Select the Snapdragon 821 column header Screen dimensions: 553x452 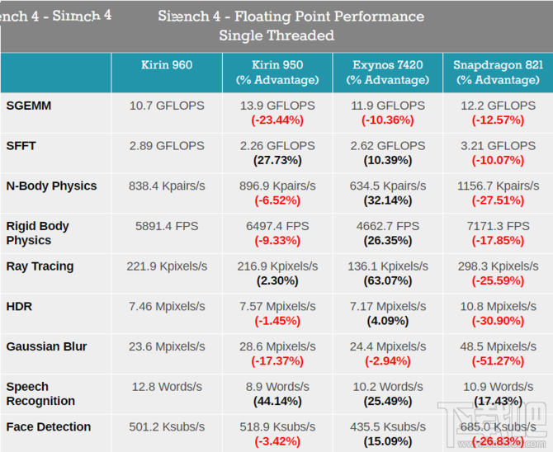tap(497, 73)
